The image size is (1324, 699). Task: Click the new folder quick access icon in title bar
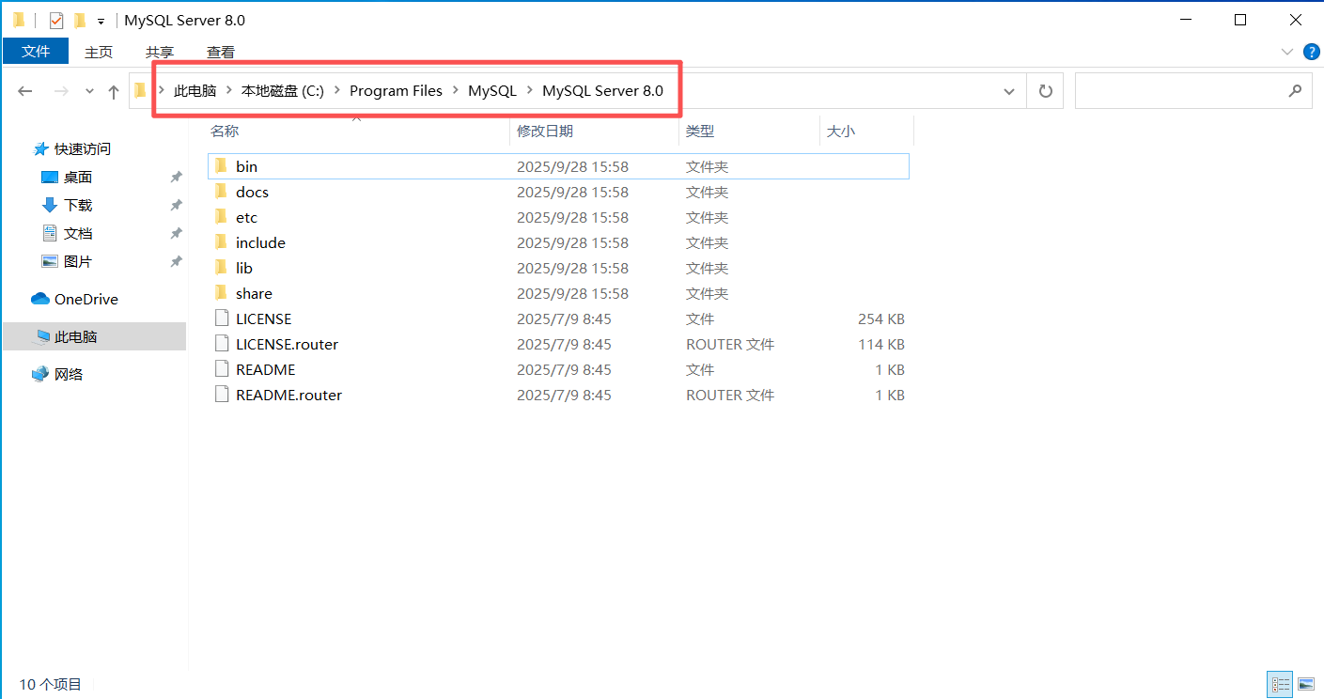80,20
